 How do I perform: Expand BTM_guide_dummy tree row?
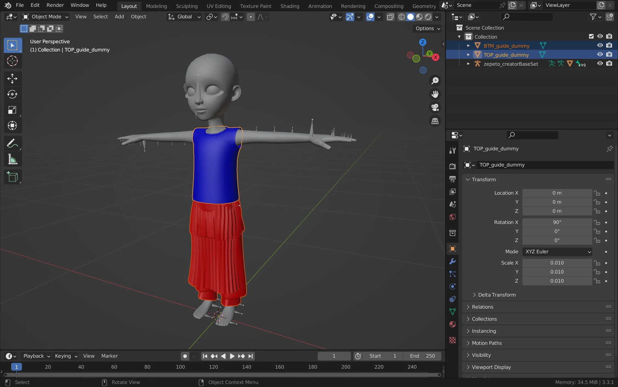468,45
